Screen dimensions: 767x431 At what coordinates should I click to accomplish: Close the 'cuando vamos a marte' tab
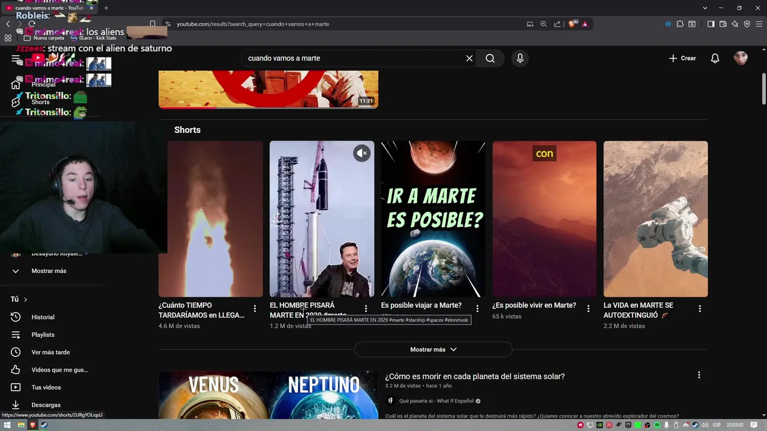[x=91, y=8]
